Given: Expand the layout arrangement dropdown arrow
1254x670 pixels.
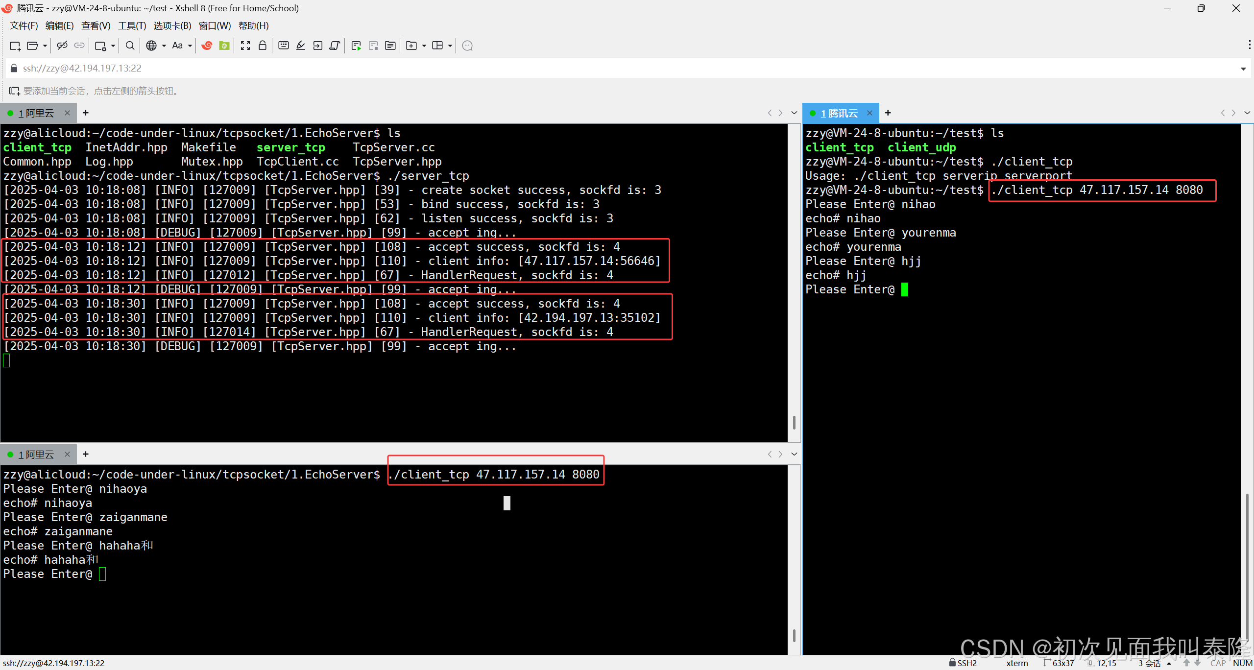Looking at the screenshot, I should (x=450, y=46).
